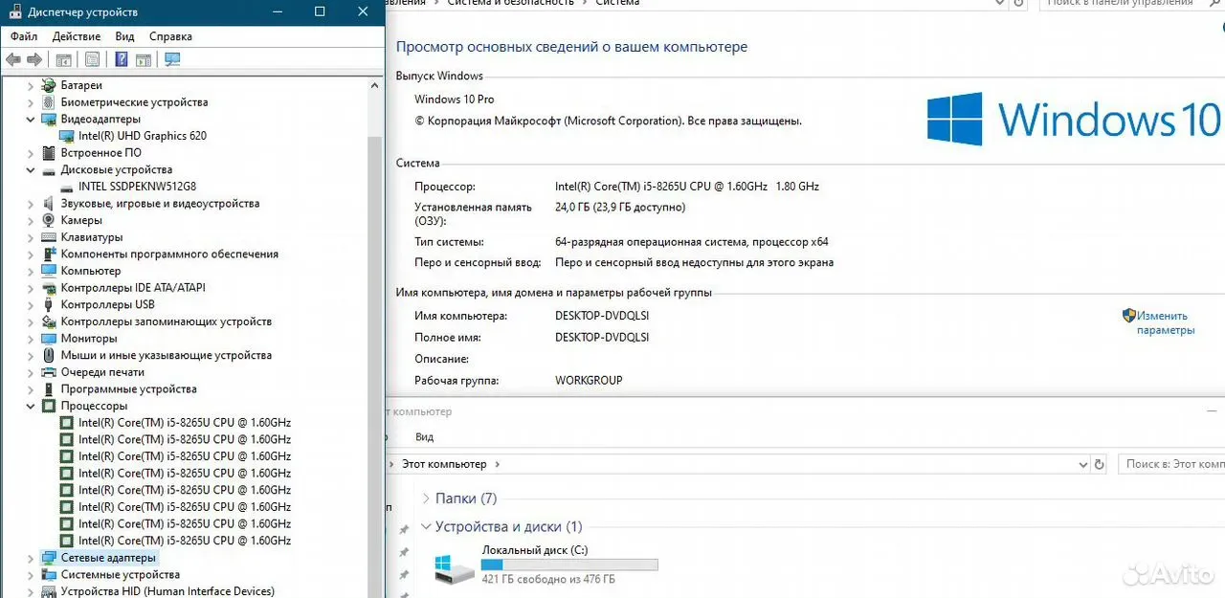Minimize the Device Manager window

point(277,11)
